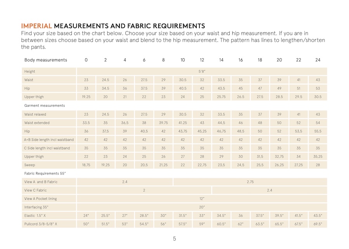
Task: Click the View A and B Fabric label
Action: coord(41,182)
